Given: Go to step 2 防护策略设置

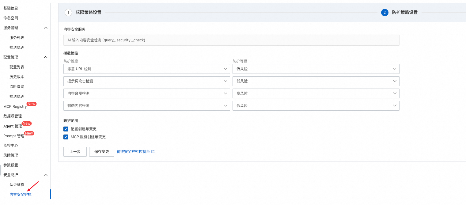Looking at the screenshot, I should (x=399, y=13).
